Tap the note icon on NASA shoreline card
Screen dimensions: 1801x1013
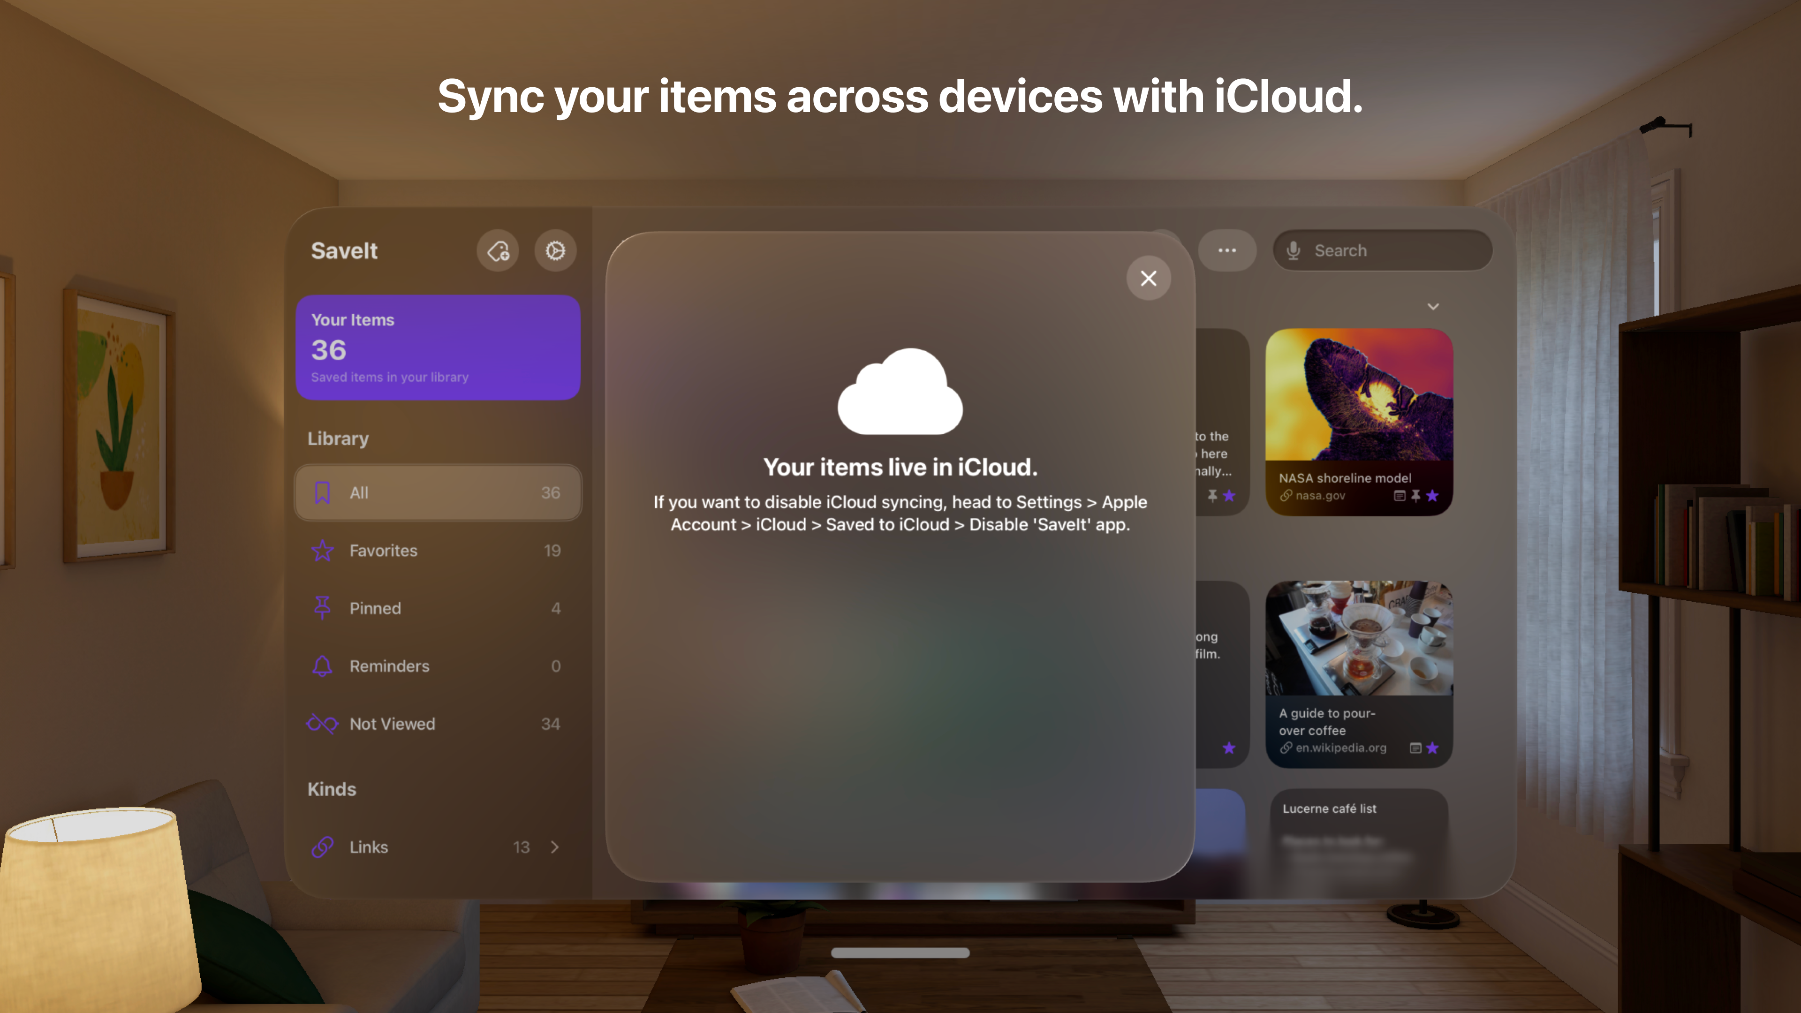click(1399, 496)
